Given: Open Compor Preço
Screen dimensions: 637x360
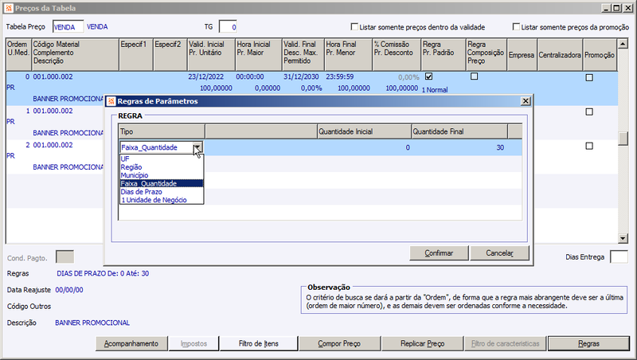Looking at the screenshot, I should [x=339, y=344].
